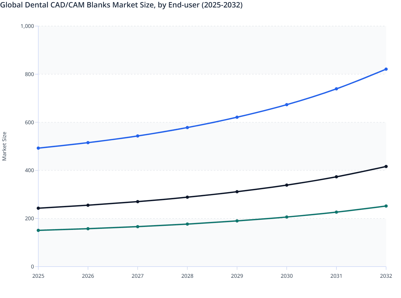Select the 600 value on y-axis
This screenshot has height=298, width=401.
click(30, 122)
